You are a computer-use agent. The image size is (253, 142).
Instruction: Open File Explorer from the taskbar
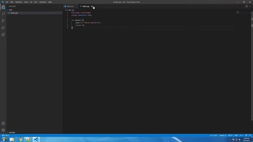coord(11,139)
